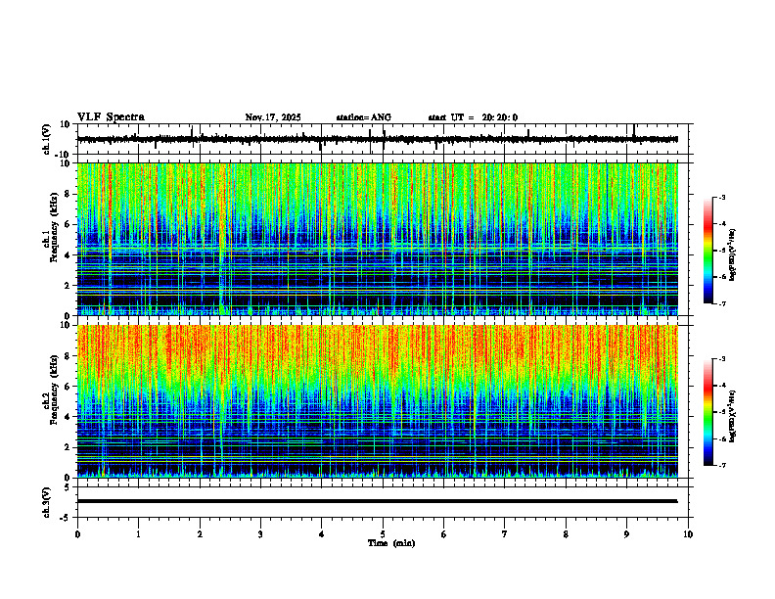
Task: Click the log(PSD) label beside the ch.1 color scale
Action: (733, 255)
